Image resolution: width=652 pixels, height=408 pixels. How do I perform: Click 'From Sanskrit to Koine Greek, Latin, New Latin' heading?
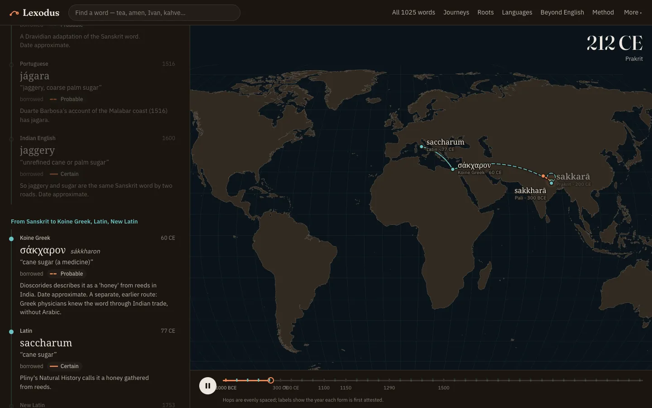tap(74, 222)
